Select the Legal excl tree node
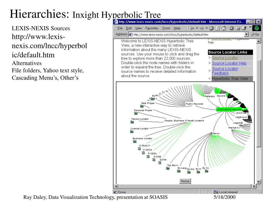The width and height of the screenshot is (275, 206). tap(241, 117)
